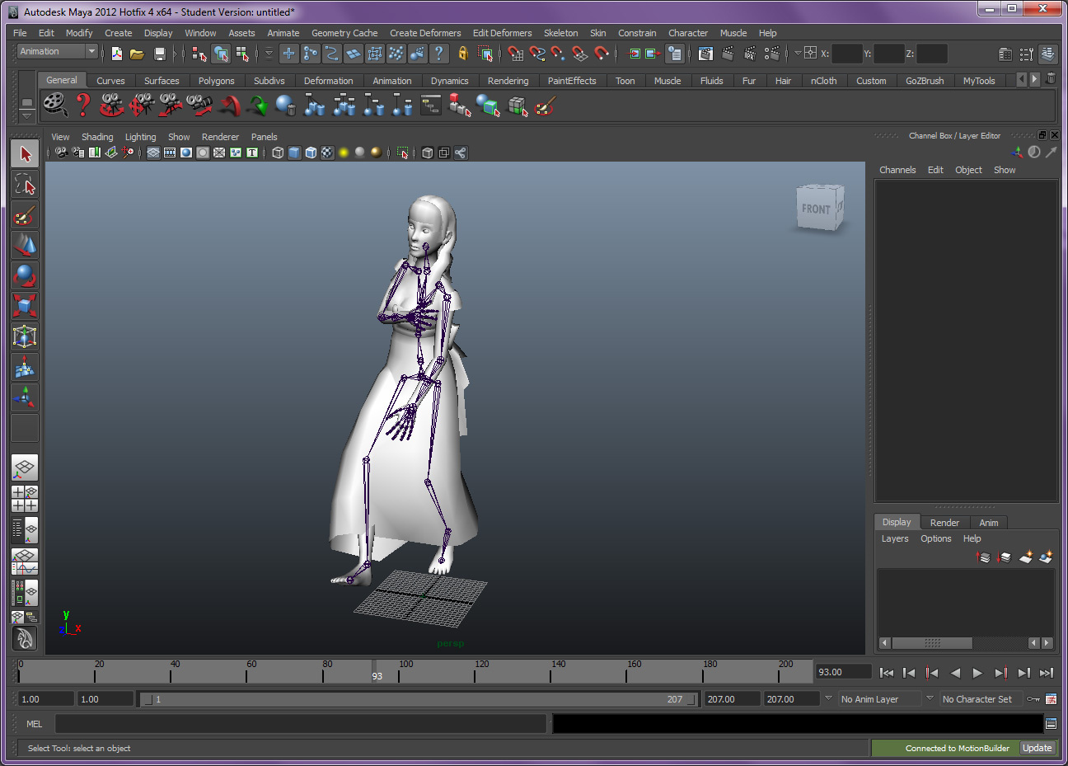This screenshot has width=1068, height=766.
Task: Click the Update button at bottom right
Action: point(1038,748)
